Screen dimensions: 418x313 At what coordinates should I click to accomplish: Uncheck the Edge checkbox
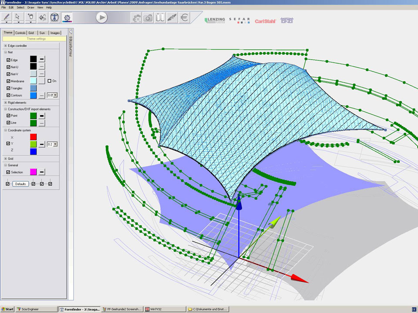[8, 60]
